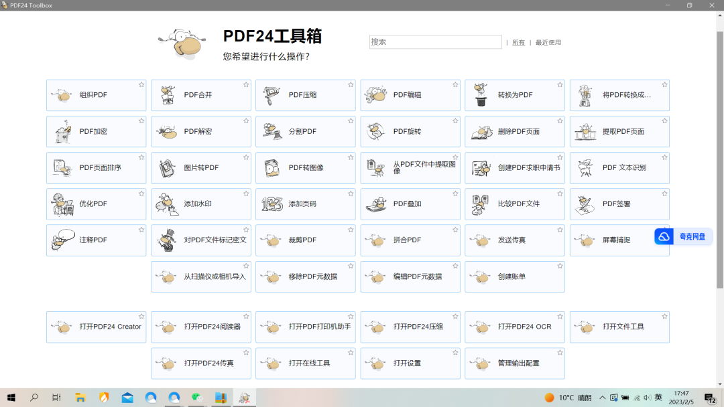Screen dimensions: 724x407
Task: Open the 将PDF转换成... tool
Action: click(x=619, y=95)
